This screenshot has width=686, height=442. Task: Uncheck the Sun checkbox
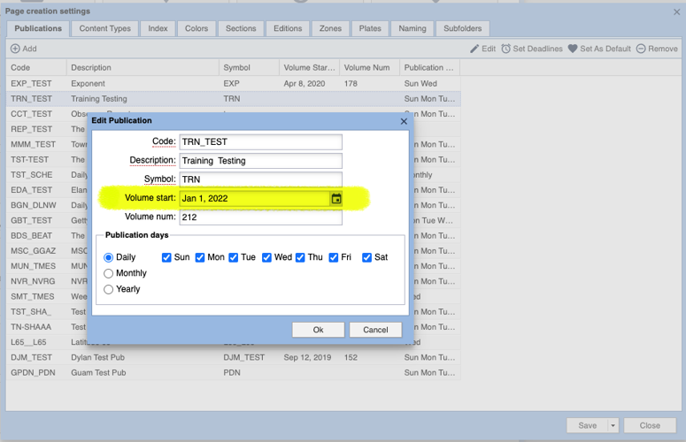[166, 257]
